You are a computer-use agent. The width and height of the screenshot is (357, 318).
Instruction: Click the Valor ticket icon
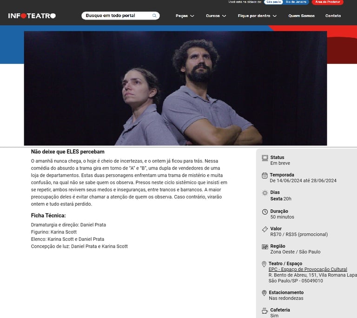click(265, 229)
